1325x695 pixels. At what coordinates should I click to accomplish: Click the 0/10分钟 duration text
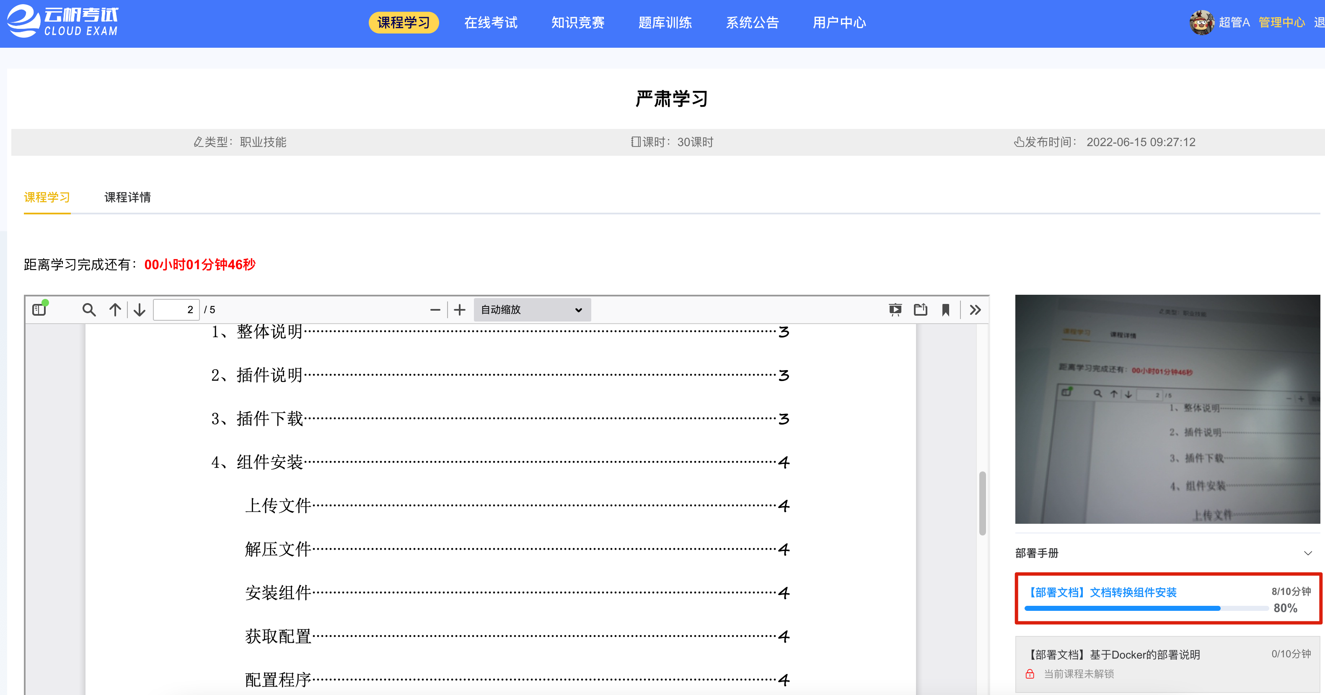point(1291,654)
